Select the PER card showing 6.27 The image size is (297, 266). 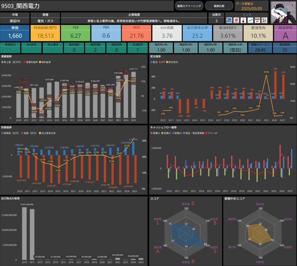(76, 33)
